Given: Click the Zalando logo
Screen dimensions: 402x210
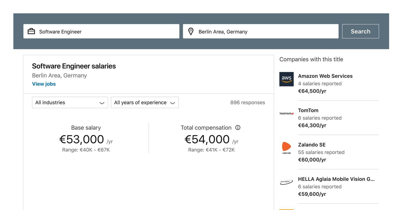Looking at the screenshot, I should (x=286, y=148).
